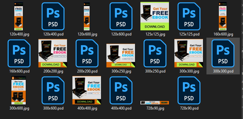
Task: Click the 400x400.jpg banner thumbnail
Action: [87, 90]
